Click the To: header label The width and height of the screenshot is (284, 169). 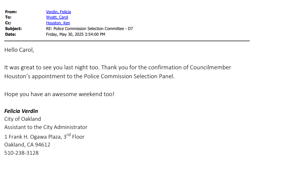(x=8, y=17)
